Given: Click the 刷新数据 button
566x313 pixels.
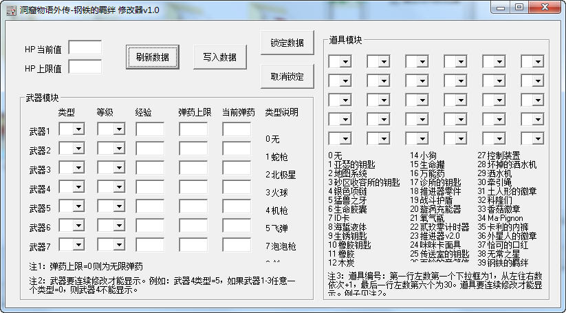Looking at the screenshot, I should 152,57.
